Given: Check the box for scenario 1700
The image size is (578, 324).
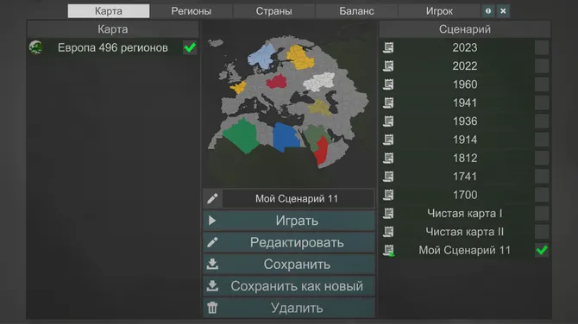Looking at the screenshot, I should pyautogui.click(x=542, y=195).
